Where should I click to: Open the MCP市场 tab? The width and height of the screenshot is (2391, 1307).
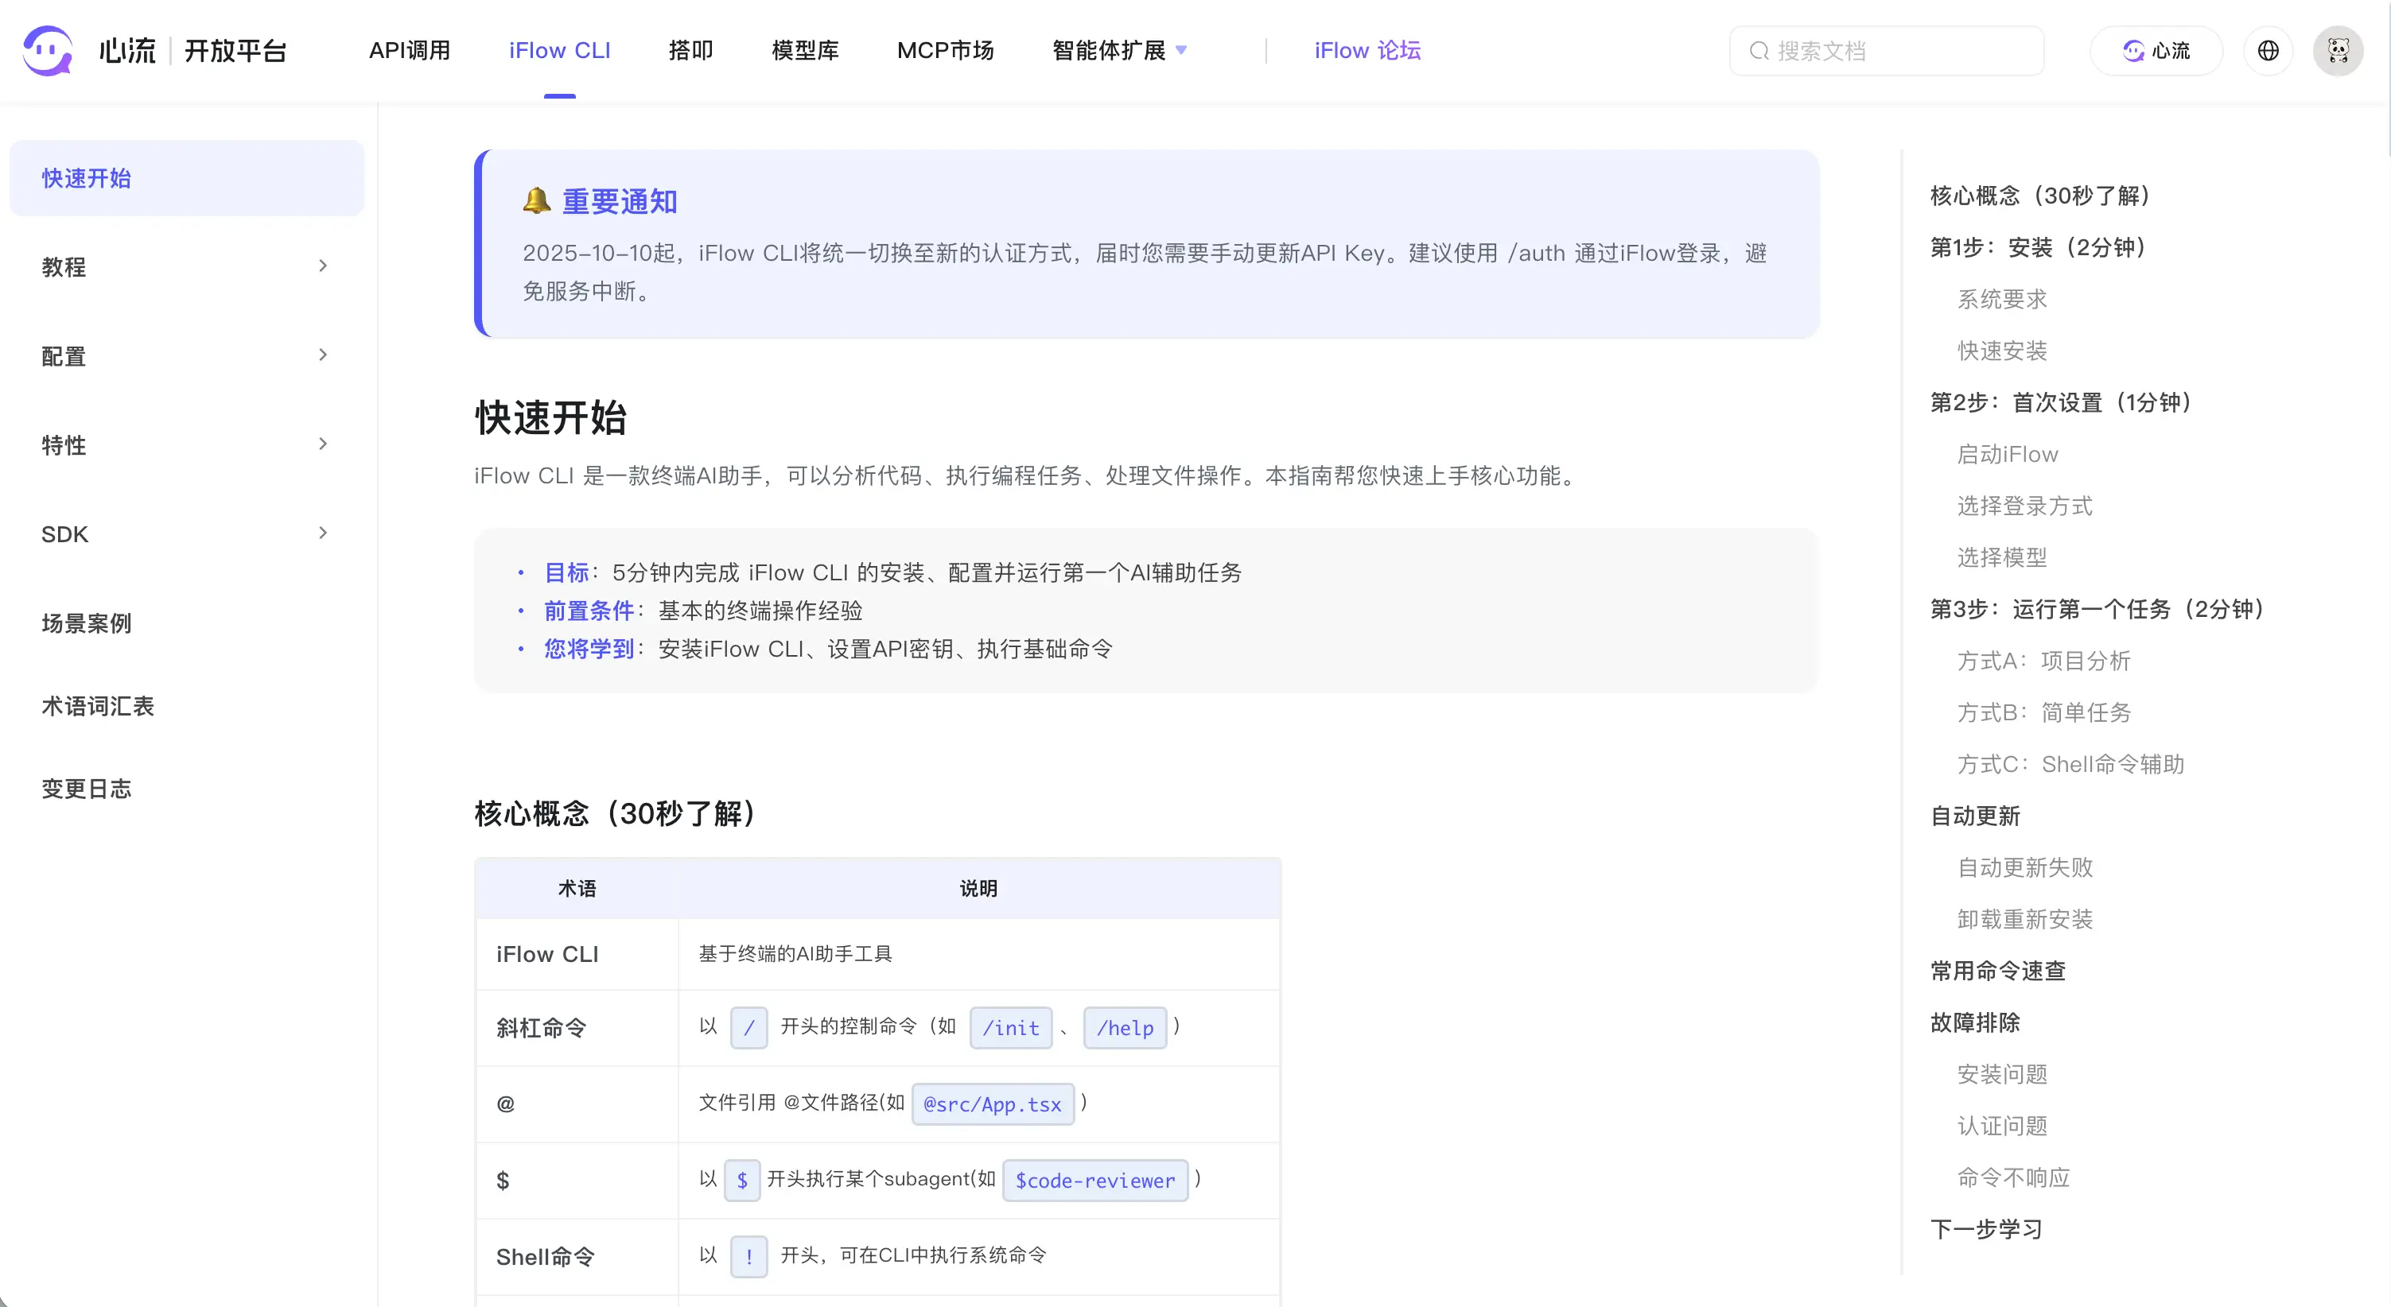pyautogui.click(x=945, y=50)
